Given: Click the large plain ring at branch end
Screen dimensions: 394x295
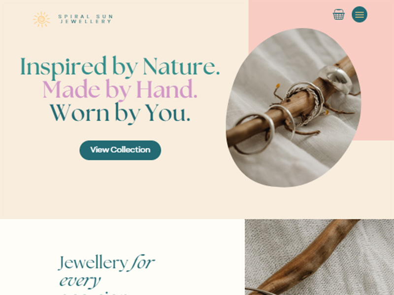Looking at the screenshot, I should coord(254,134).
